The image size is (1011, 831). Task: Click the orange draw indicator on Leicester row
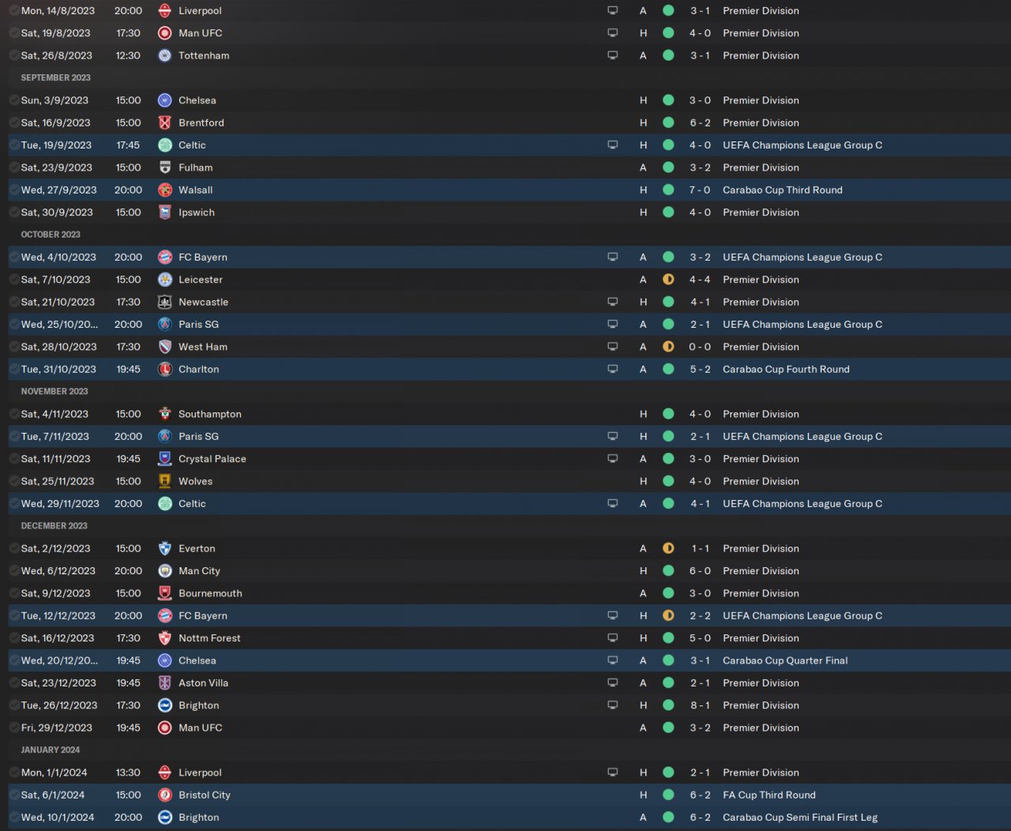pos(668,280)
